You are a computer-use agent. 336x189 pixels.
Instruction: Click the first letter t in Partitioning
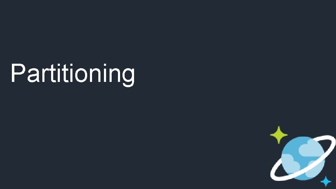coord(53,73)
